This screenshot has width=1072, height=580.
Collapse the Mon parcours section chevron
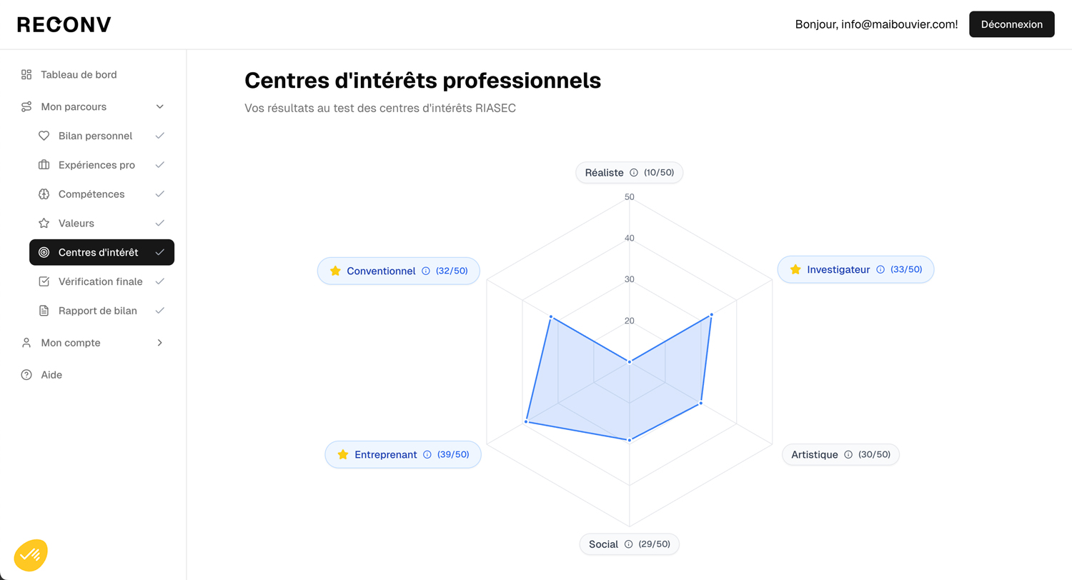pos(160,106)
